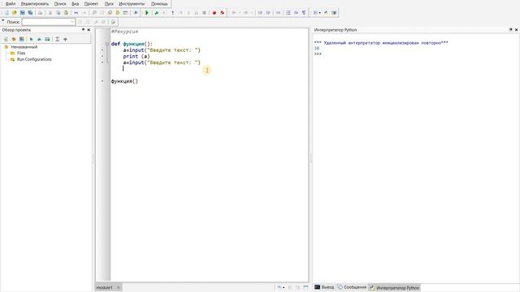Click the external run icon in project explorer

(x=47, y=39)
